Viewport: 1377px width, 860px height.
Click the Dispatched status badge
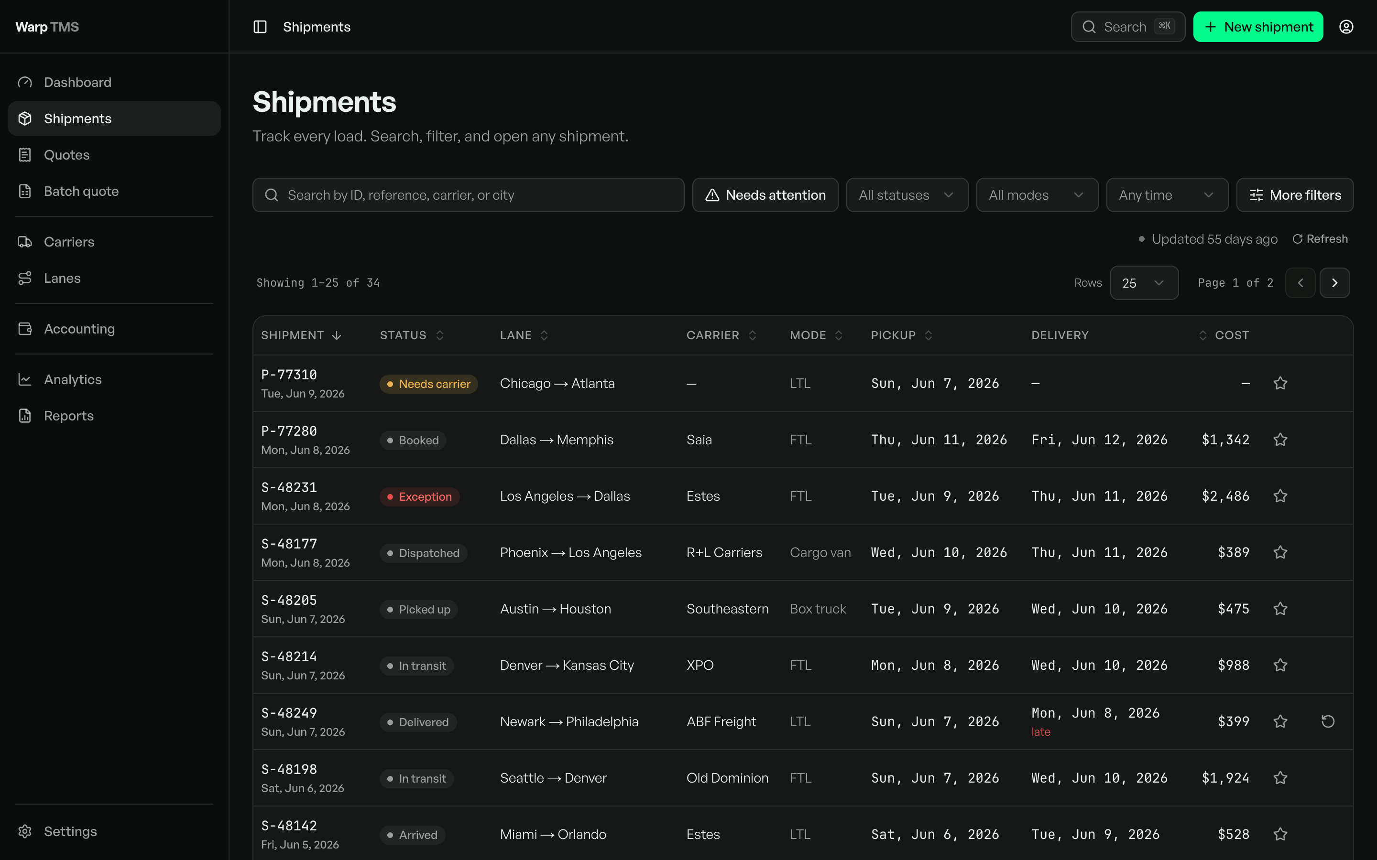coord(423,553)
